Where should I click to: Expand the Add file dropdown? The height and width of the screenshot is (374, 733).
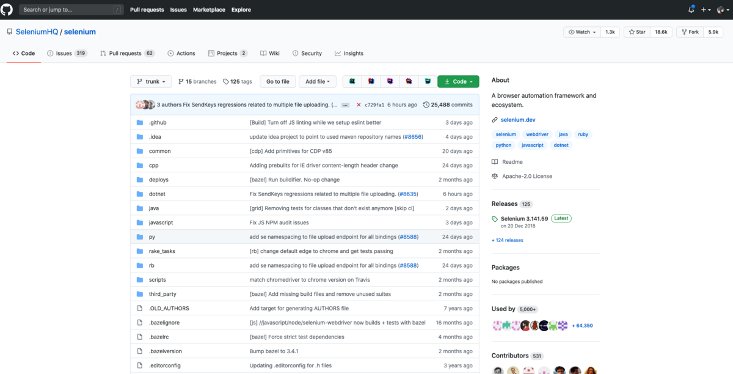(318, 81)
